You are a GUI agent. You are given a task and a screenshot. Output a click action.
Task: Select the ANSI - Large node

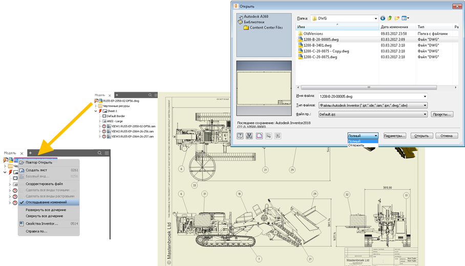[115, 121]
